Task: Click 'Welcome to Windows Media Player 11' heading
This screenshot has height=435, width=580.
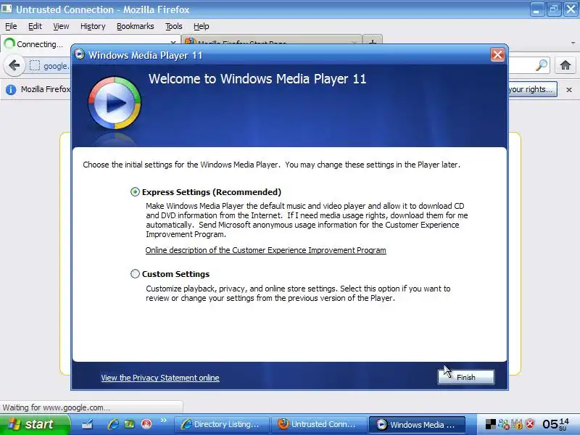Action: click(x=257, y=79)
